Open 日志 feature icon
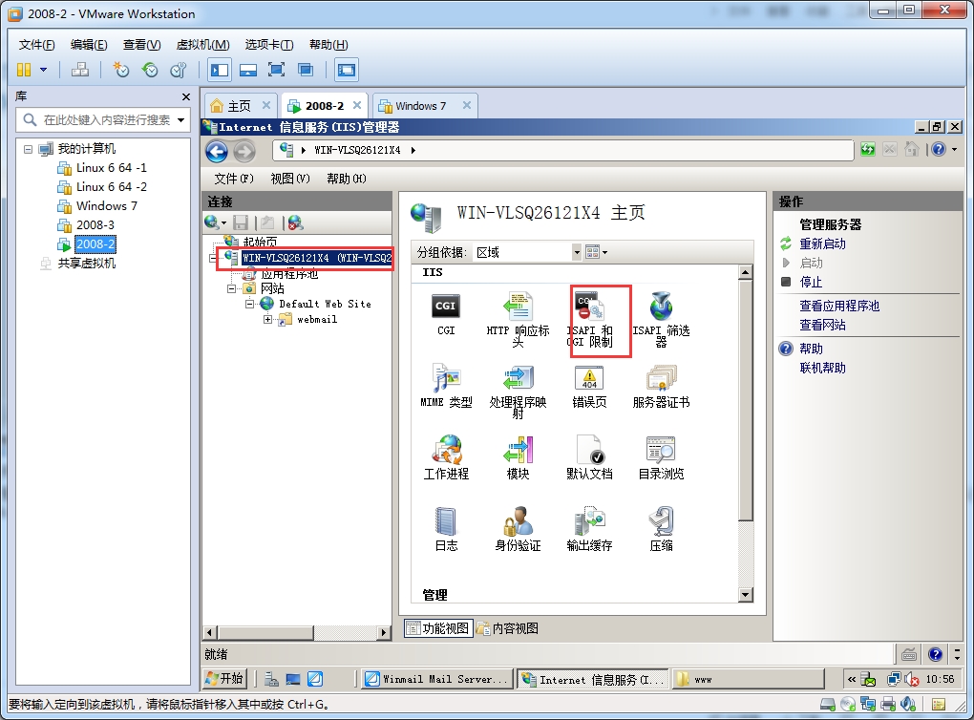 point(446,529)
